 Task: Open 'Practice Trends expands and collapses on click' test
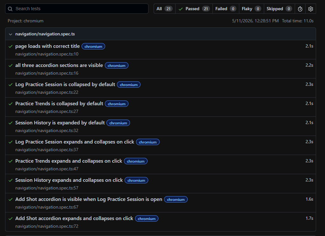coord(69,161)
